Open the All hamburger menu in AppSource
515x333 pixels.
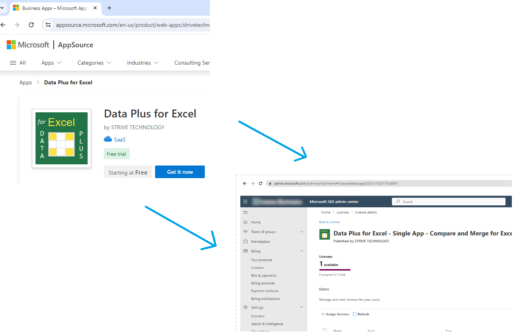tap(18, 63)
